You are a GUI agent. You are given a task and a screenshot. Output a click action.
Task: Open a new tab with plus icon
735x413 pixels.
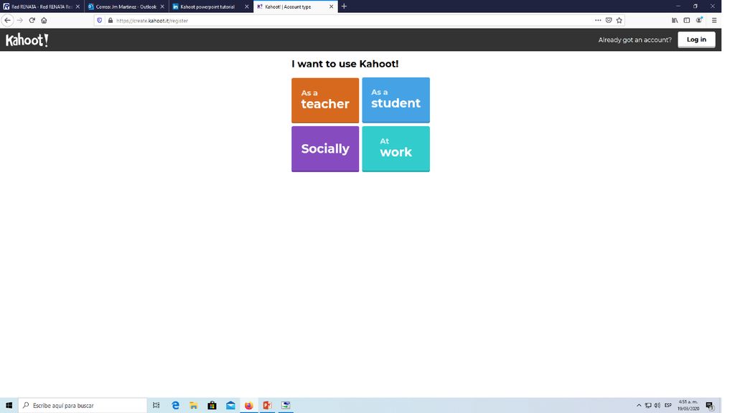[344, 6]
